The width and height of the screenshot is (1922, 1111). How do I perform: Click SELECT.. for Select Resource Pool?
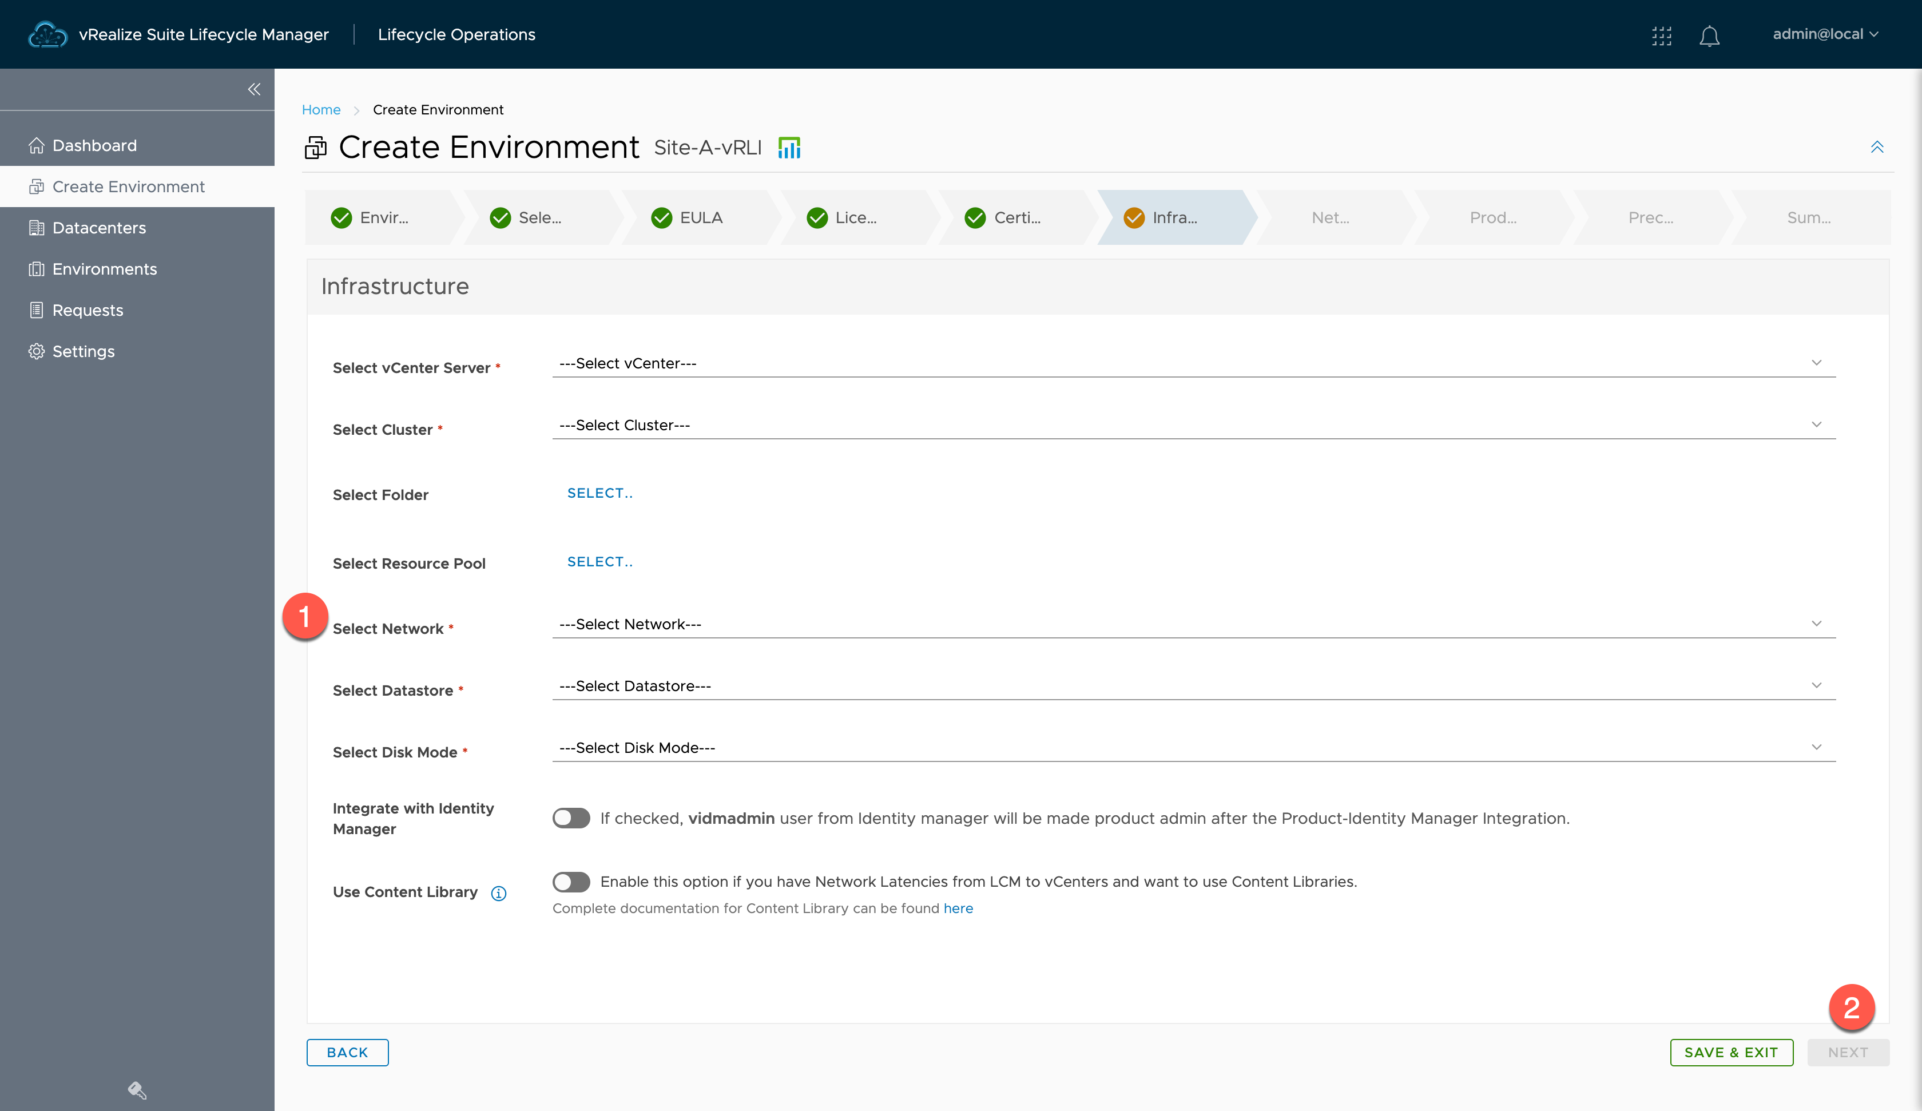pyautogui.click(x=599, y=562)
